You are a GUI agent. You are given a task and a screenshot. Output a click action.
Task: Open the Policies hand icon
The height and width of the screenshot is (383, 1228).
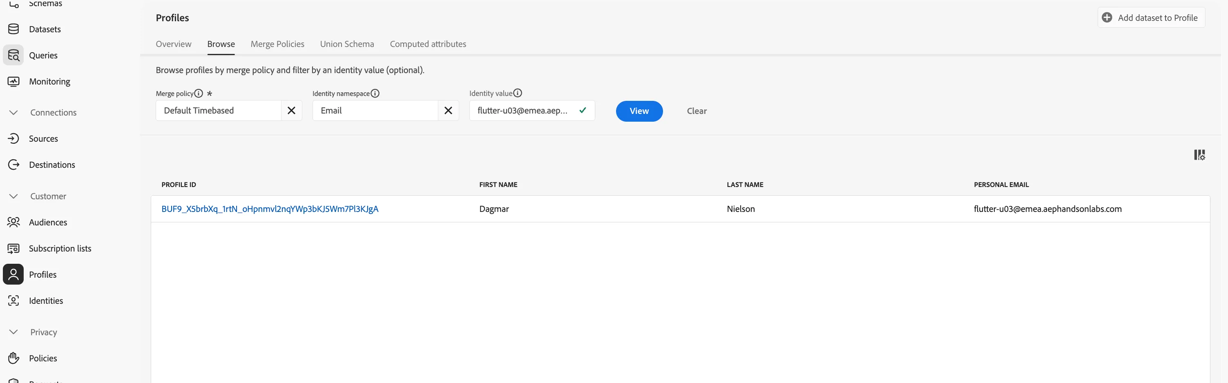13,358
